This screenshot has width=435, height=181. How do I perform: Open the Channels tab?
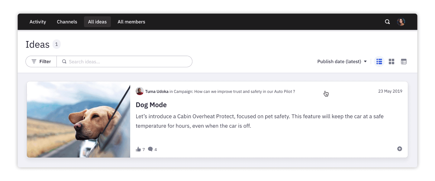point(67,22)
